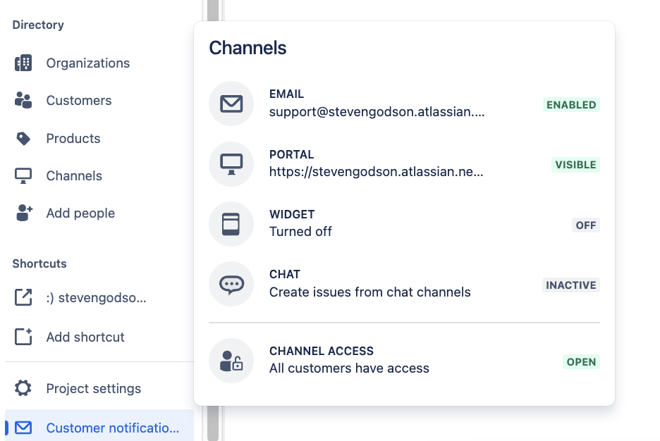The height and width of the screenshot is (441, 660).
Task: Open Chat via the speech bubble icon
Action: [x=231, y=283]
